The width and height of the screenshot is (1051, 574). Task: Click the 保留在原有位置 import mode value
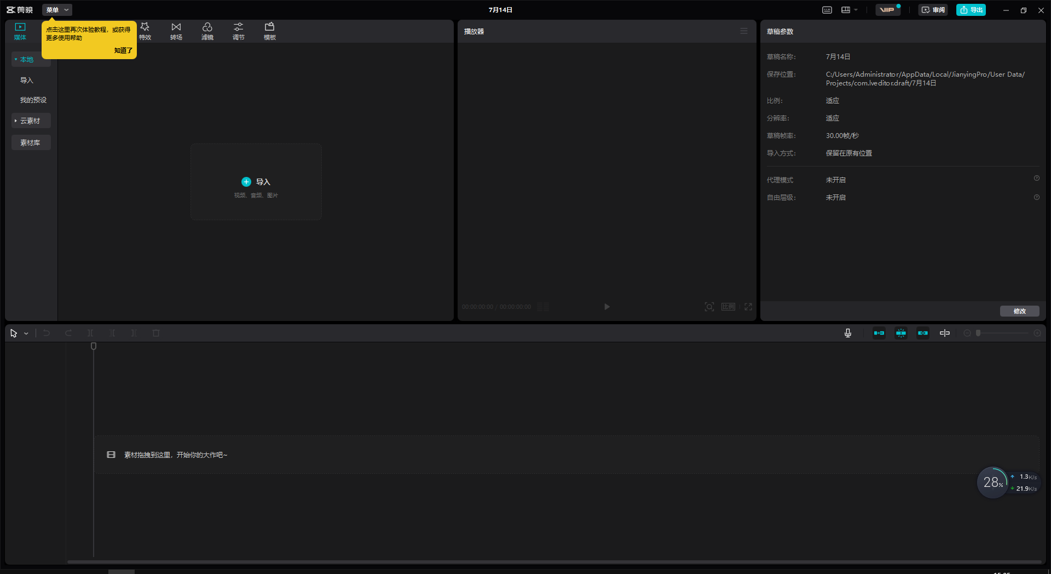849,153
